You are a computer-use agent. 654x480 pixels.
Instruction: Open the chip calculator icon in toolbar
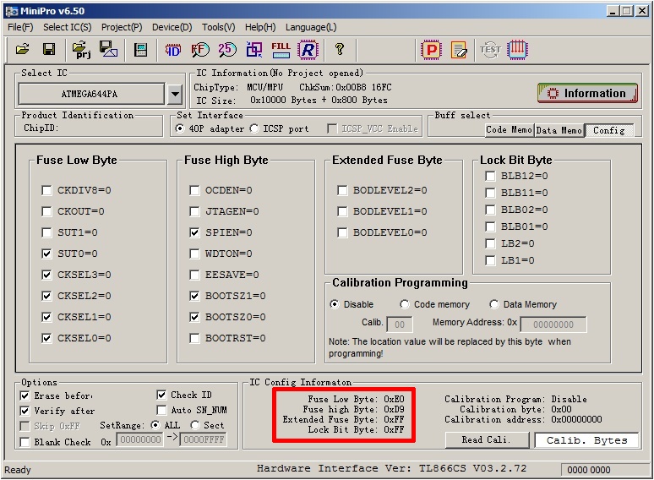140,50
